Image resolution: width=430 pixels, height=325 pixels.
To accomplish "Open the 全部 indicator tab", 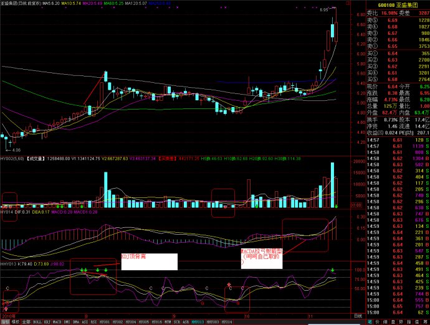I will click(x=26, y=322).
